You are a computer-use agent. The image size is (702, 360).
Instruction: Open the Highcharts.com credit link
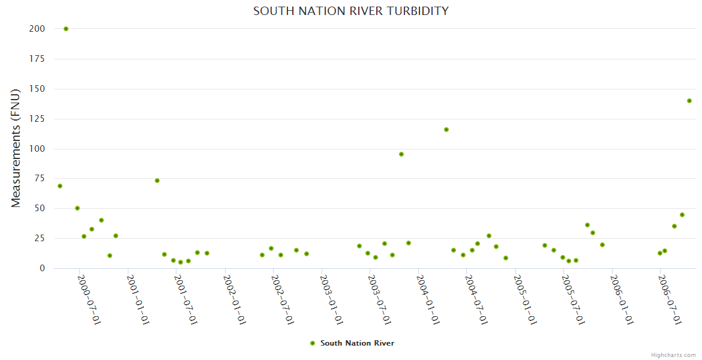(x=673, y=355)
